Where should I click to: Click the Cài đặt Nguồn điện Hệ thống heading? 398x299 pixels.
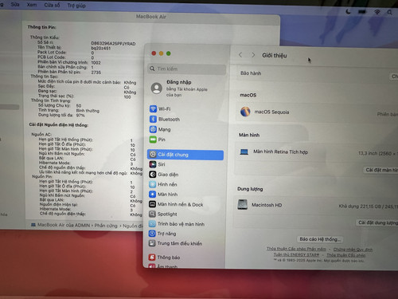coord(59,124)
